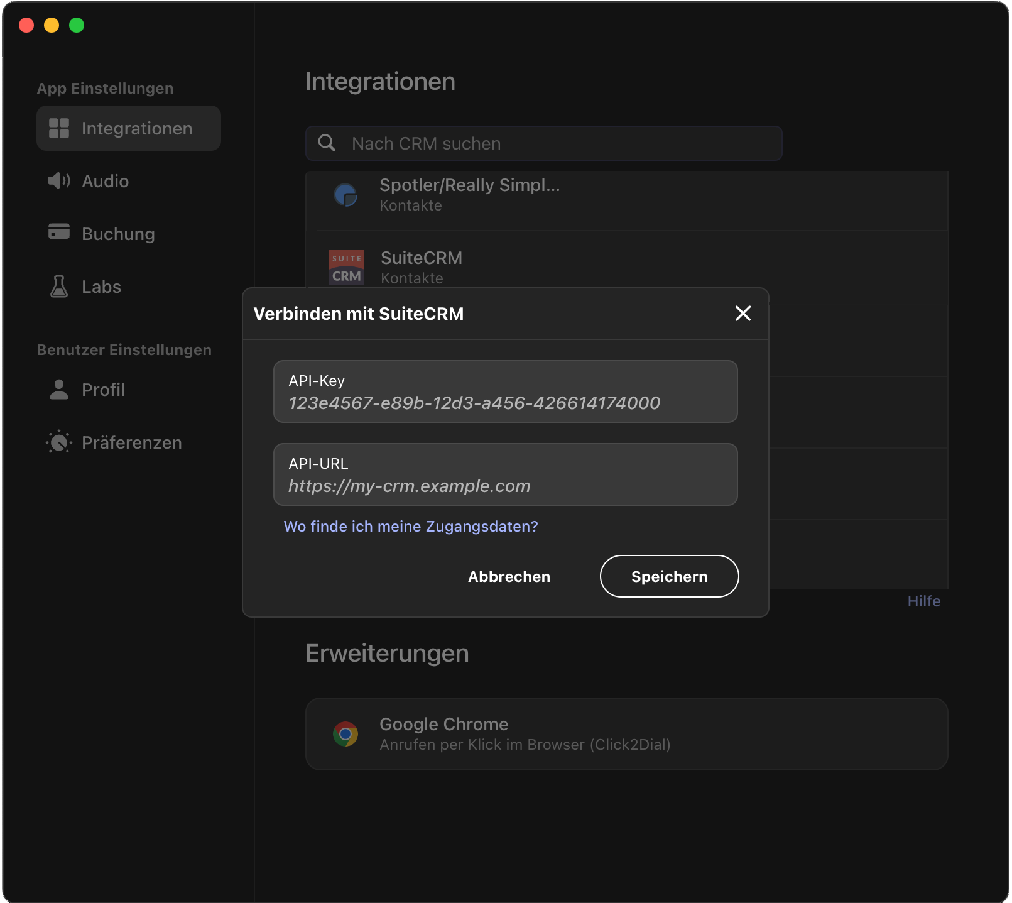
Task: Click the SuiteCRM logo in the list
Action: coord(346,267)
